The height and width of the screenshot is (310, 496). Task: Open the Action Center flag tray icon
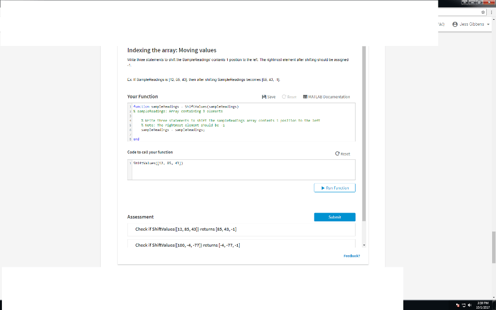[x=458, y=305]
